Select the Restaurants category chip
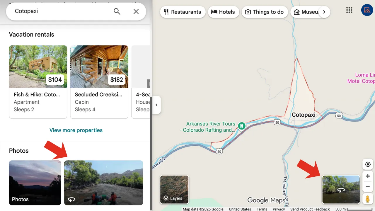The width and height of the screenshot is (375, 211). coord(183,12)
